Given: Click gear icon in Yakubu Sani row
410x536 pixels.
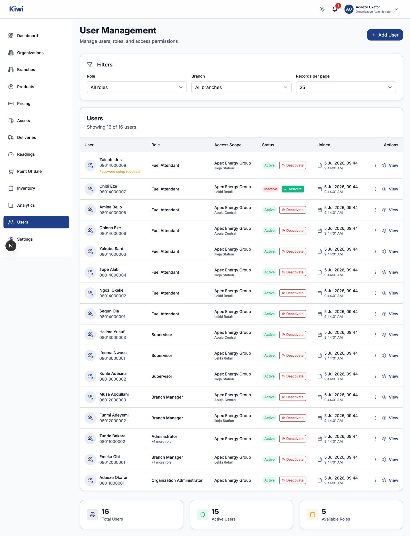Looking at the screenshot, I should 384,251.
